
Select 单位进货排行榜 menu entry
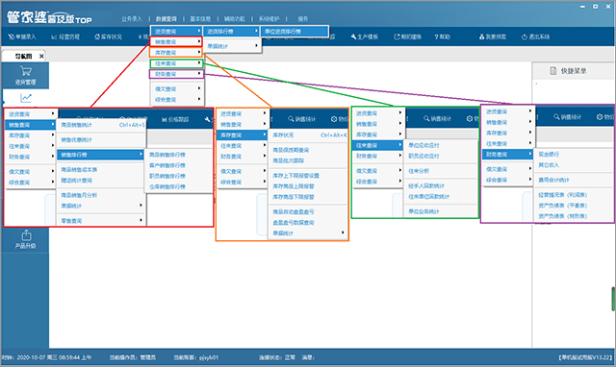click(295, 32)
